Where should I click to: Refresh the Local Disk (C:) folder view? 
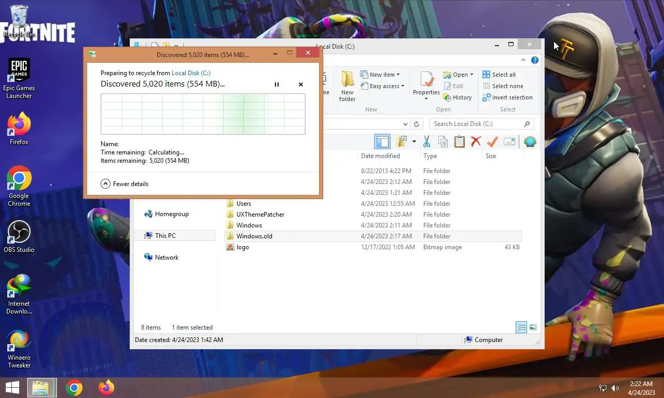tap(416, 124)
